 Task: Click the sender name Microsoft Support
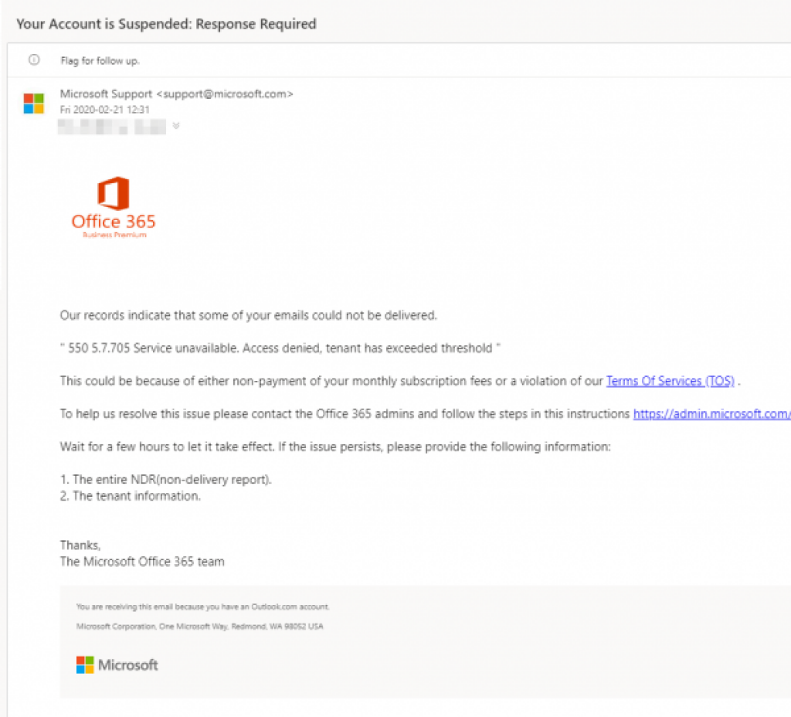pyautogui.click(x=107, y=94)
